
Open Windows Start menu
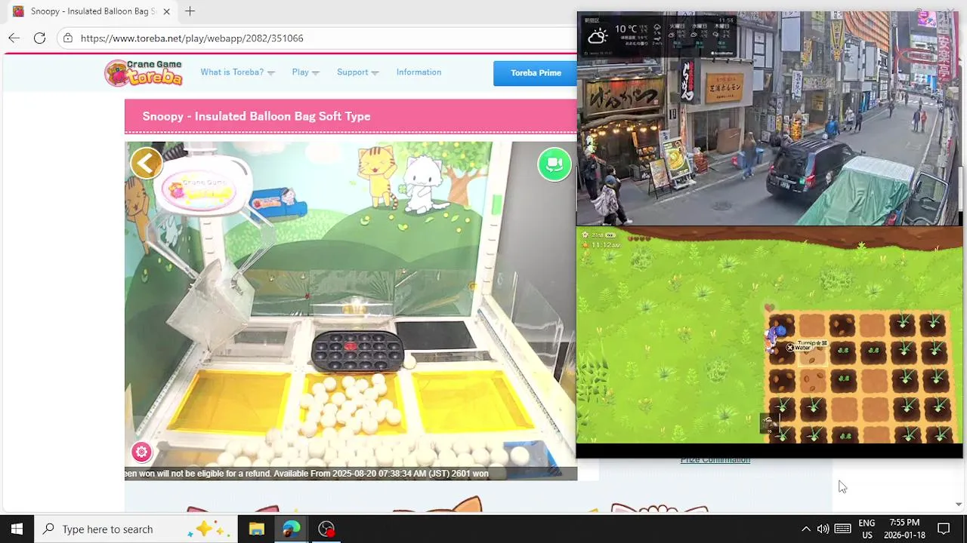[x=17, y=529]
